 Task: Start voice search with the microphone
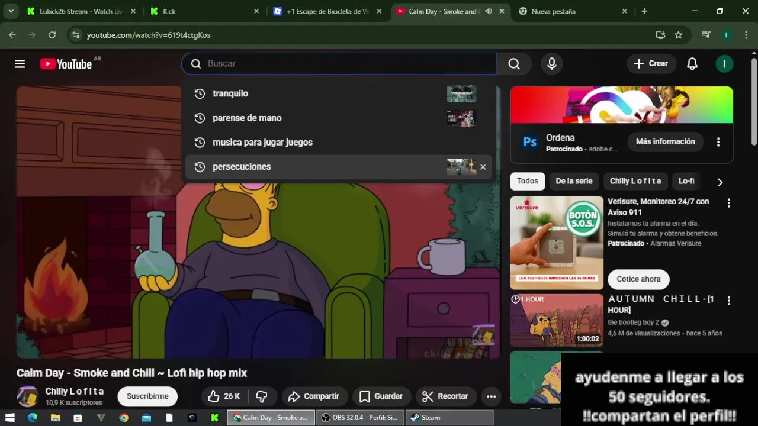(x=552, y=64)
